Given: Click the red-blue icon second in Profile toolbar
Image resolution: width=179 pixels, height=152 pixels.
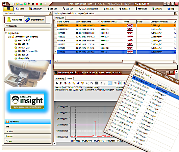Looking at the screenshot, I should [60, 83].
